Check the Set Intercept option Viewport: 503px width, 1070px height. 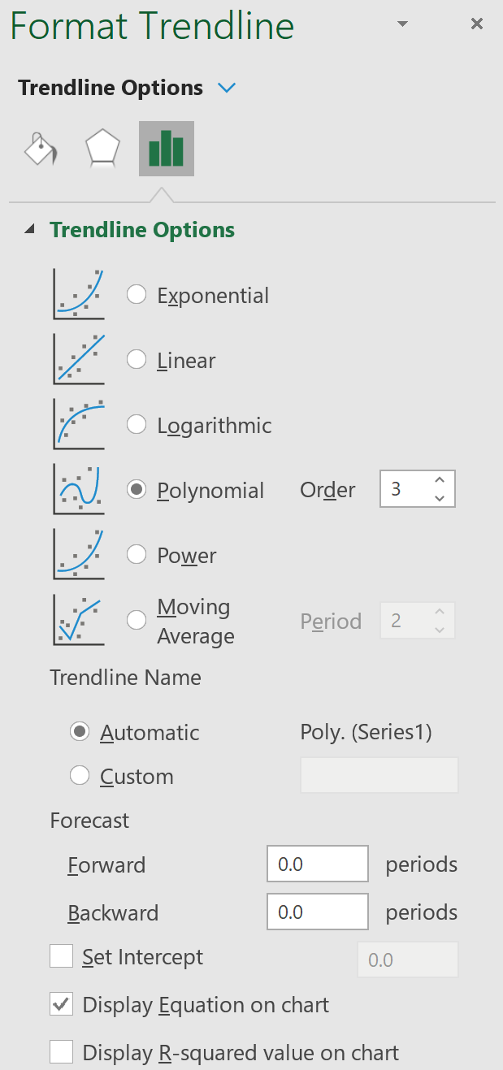point(61,957)
